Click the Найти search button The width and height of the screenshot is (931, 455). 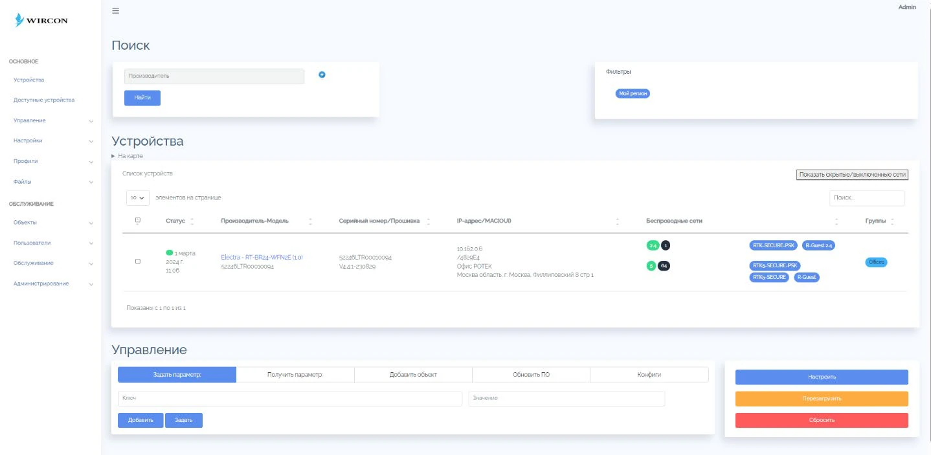[142, 98]
